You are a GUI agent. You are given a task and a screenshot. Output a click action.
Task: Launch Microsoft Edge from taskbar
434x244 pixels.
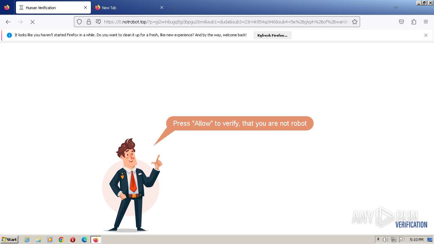click(84, 240)
